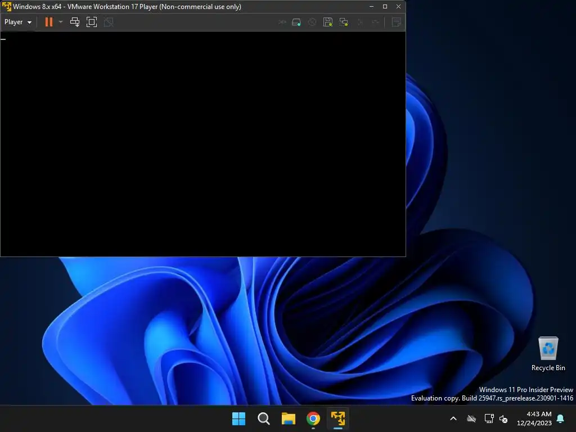Click the muted volume tray icon
Viewport: 576px width, 432px height.
click(x=503, y=418)
